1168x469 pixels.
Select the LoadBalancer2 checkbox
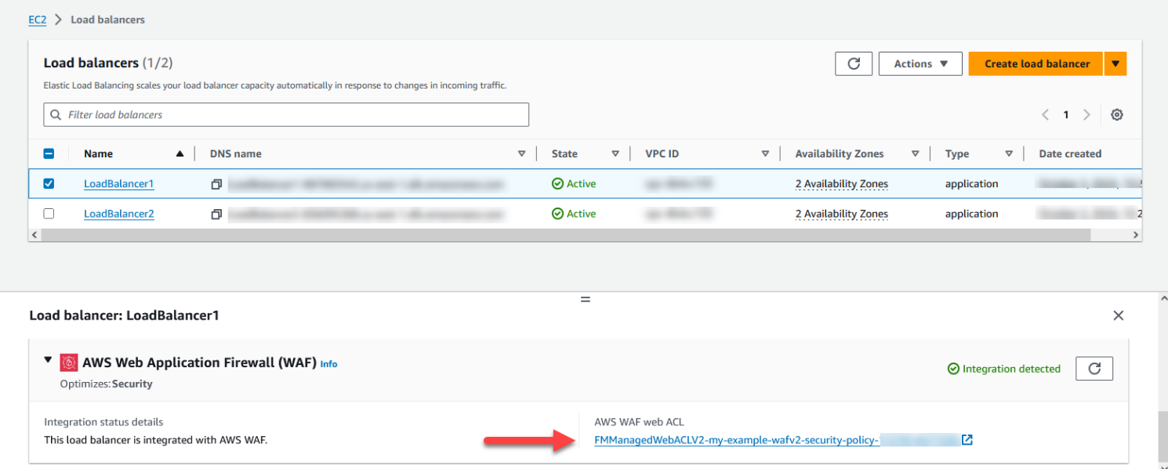tap(49, 213)
